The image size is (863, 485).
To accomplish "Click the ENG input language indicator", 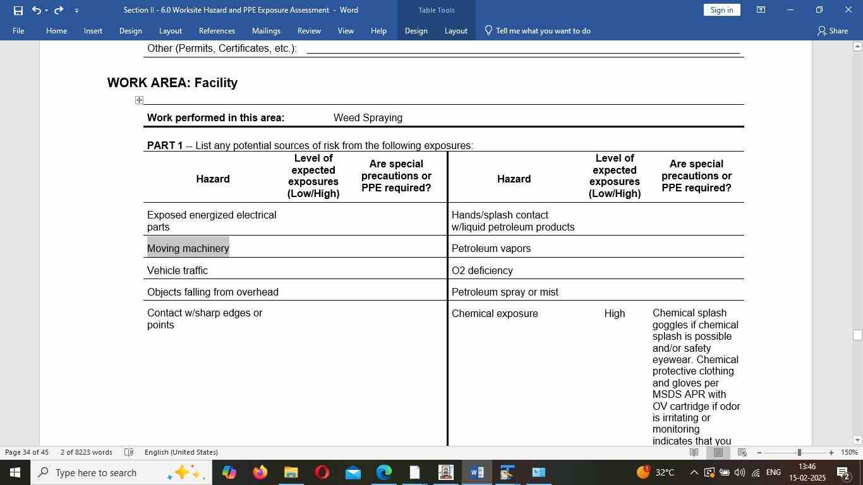I will click(x=773, y=472).
